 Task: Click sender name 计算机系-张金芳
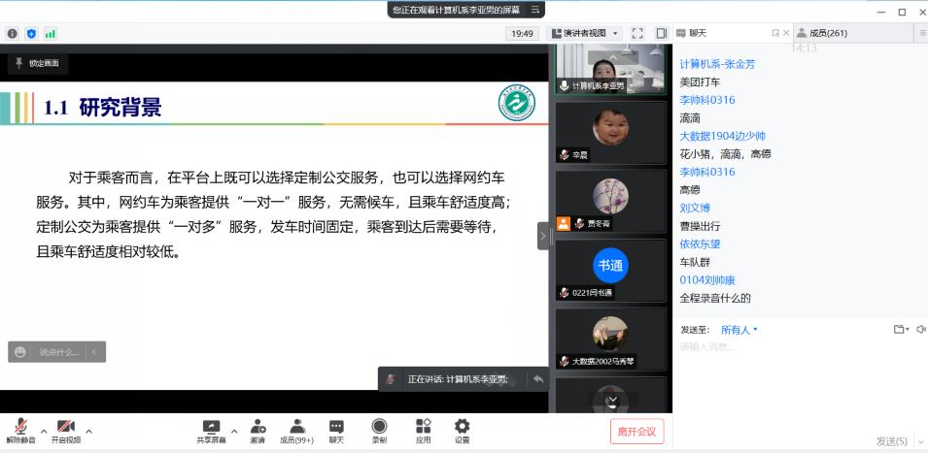click(x=717, y=64)
